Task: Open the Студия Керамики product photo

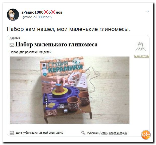Action: 70,90
